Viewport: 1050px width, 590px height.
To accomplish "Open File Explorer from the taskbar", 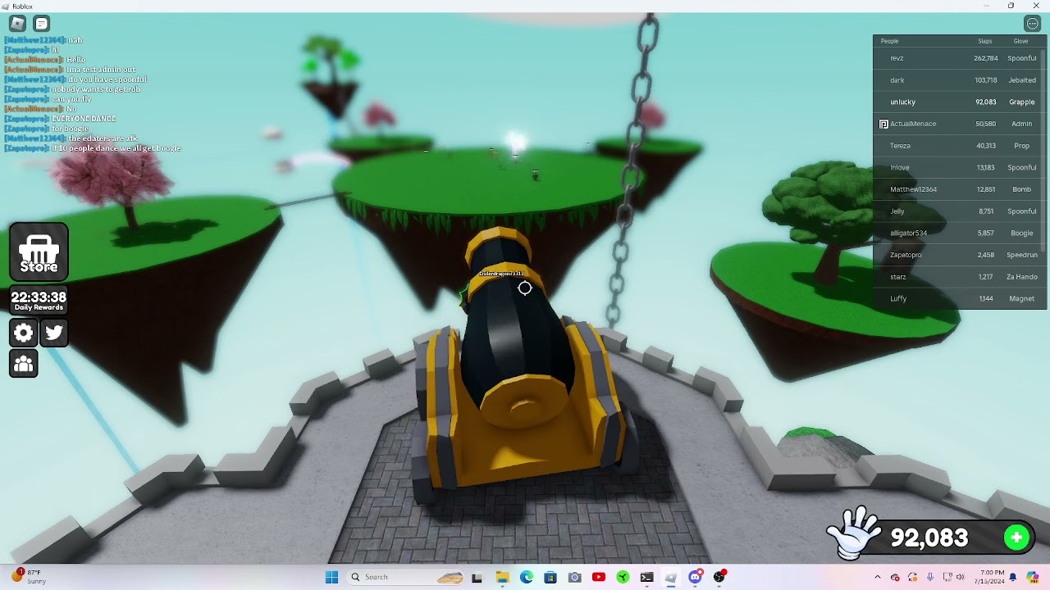I will click(502, 577).
